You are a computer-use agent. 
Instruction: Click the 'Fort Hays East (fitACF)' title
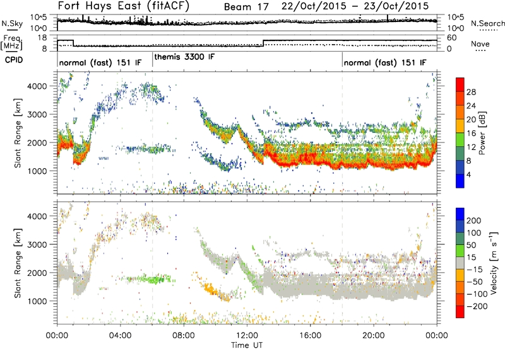point(123,6)
